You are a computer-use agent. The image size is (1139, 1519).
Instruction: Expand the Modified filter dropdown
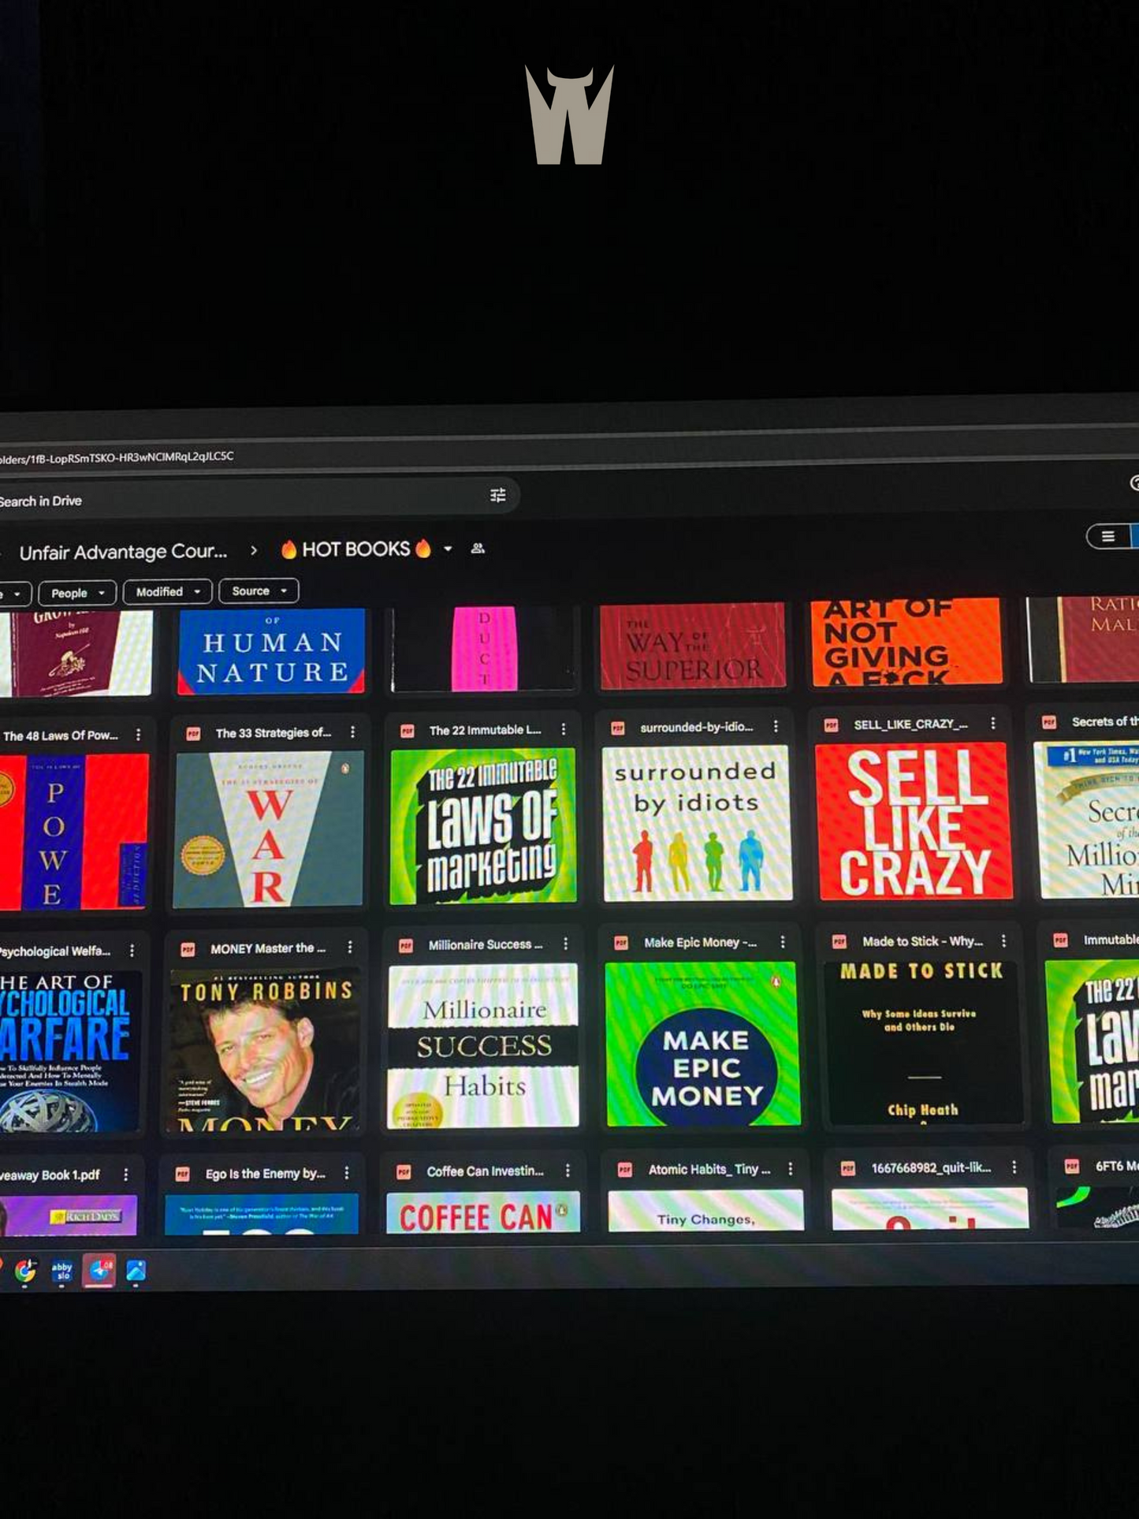click(167, 591)
